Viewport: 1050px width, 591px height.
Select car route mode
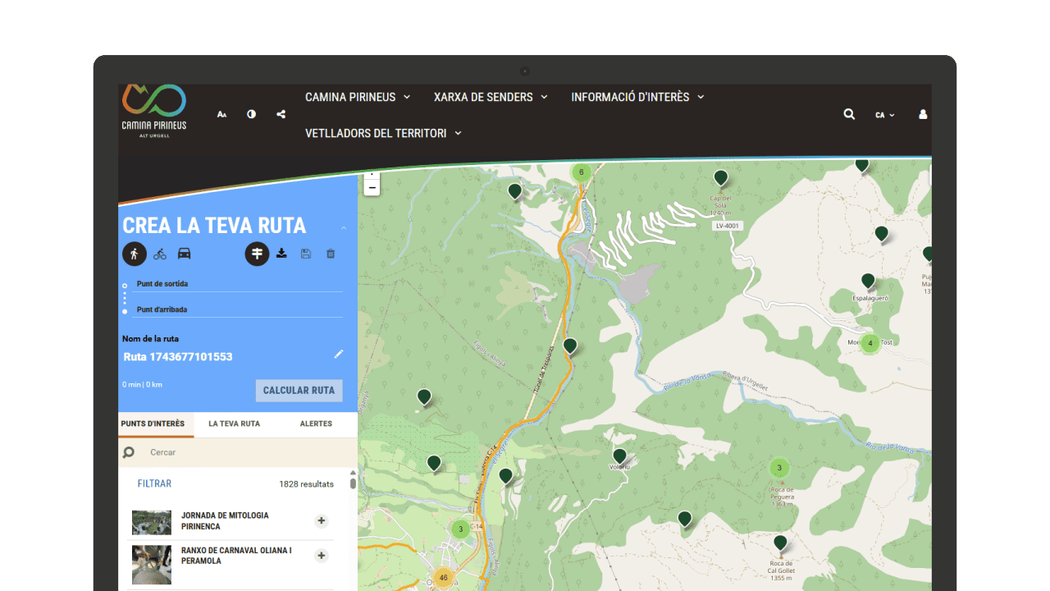[x=185, y=254]
